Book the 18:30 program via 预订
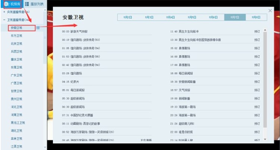This screenshot has width=280, height=150. 257,82
